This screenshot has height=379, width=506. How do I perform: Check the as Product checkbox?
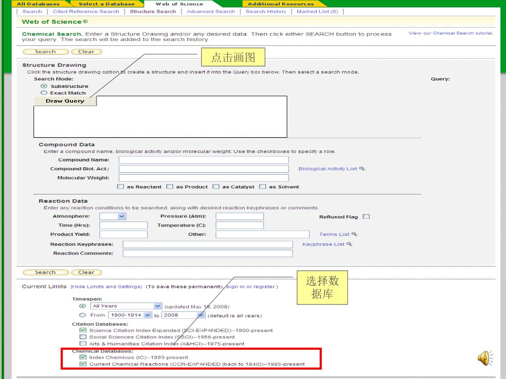pyautogui.click(x=170, y=187)
